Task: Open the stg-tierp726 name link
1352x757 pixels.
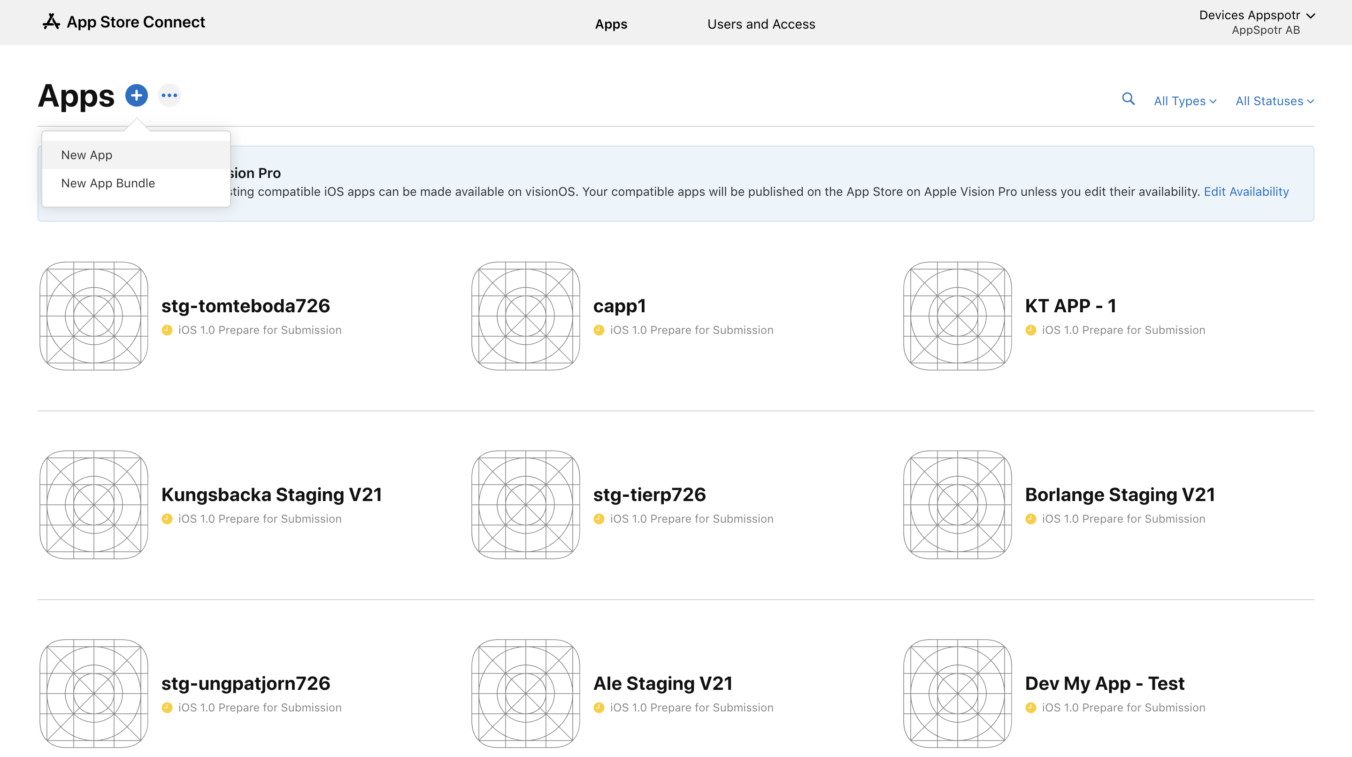Action: point(649,494)
